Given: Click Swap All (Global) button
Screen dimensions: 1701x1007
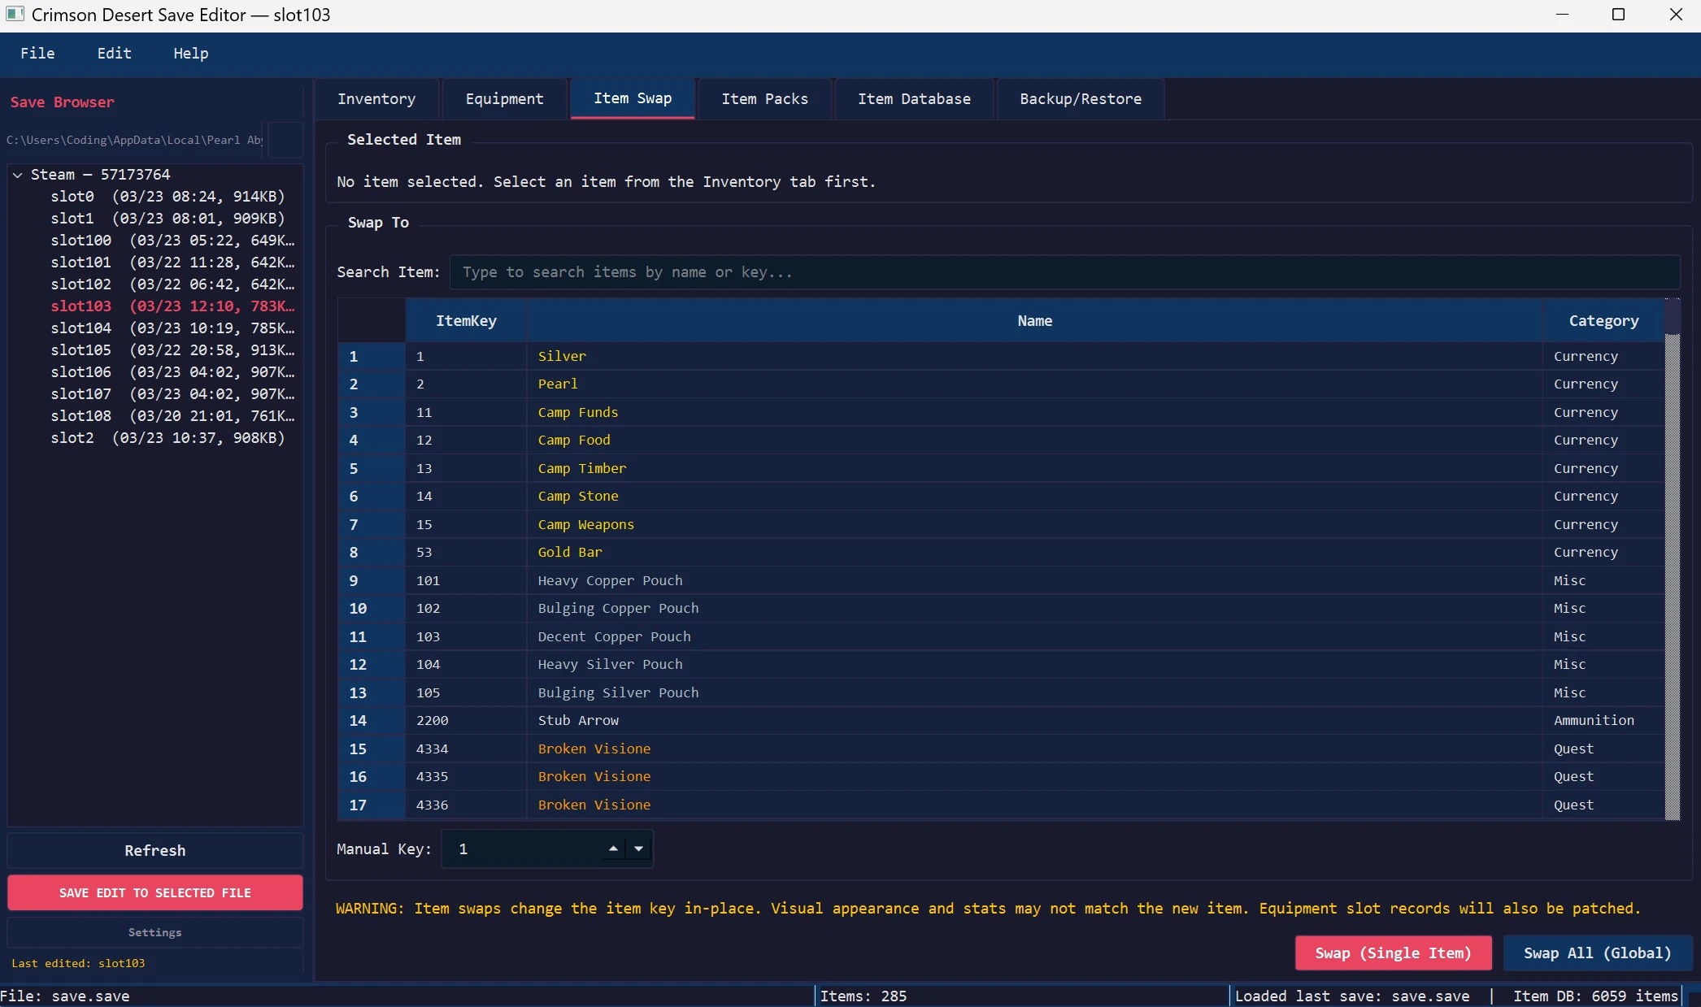Looking at the screenshot, I should click(x=1597, y=953).
